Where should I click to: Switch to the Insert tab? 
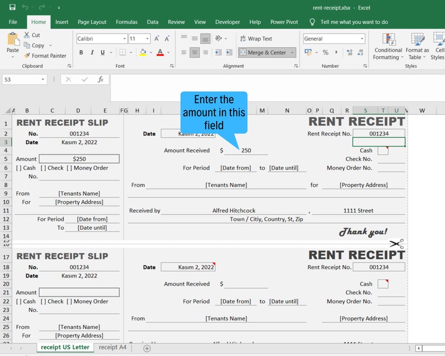click(62, 22)
